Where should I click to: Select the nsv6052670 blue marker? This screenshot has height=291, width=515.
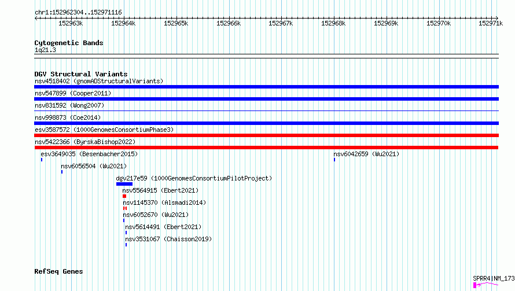[124, 220]
